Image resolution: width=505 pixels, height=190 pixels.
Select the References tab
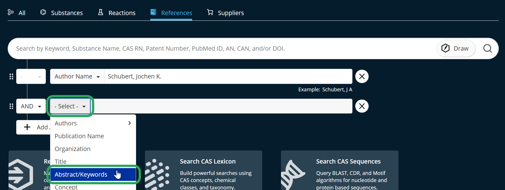click(171, 13)
